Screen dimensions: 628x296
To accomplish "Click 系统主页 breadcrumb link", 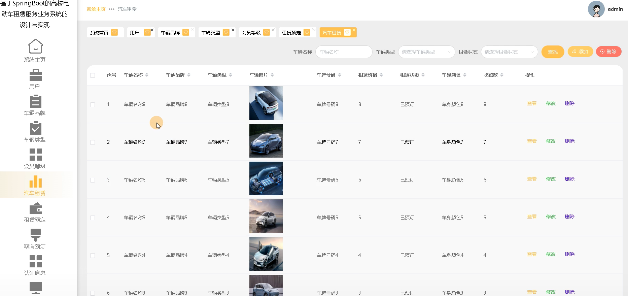I will coord(96,9).
